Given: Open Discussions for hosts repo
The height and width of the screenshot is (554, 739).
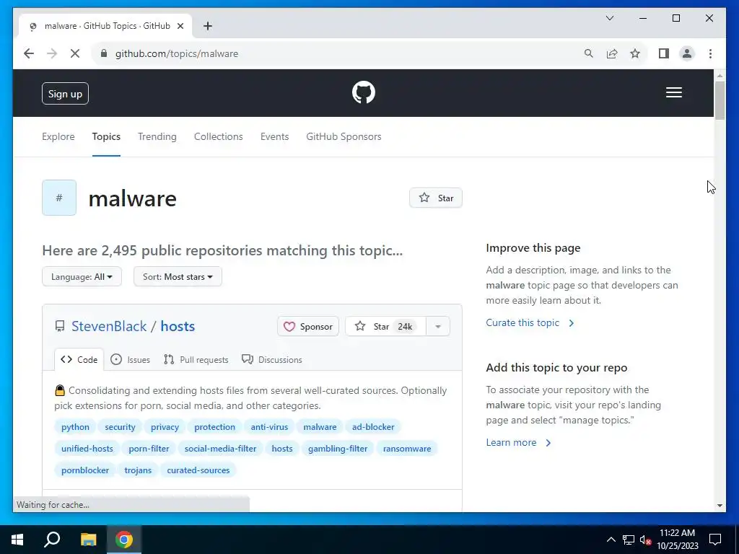Looking at the screenshot, I should (271, 359).
